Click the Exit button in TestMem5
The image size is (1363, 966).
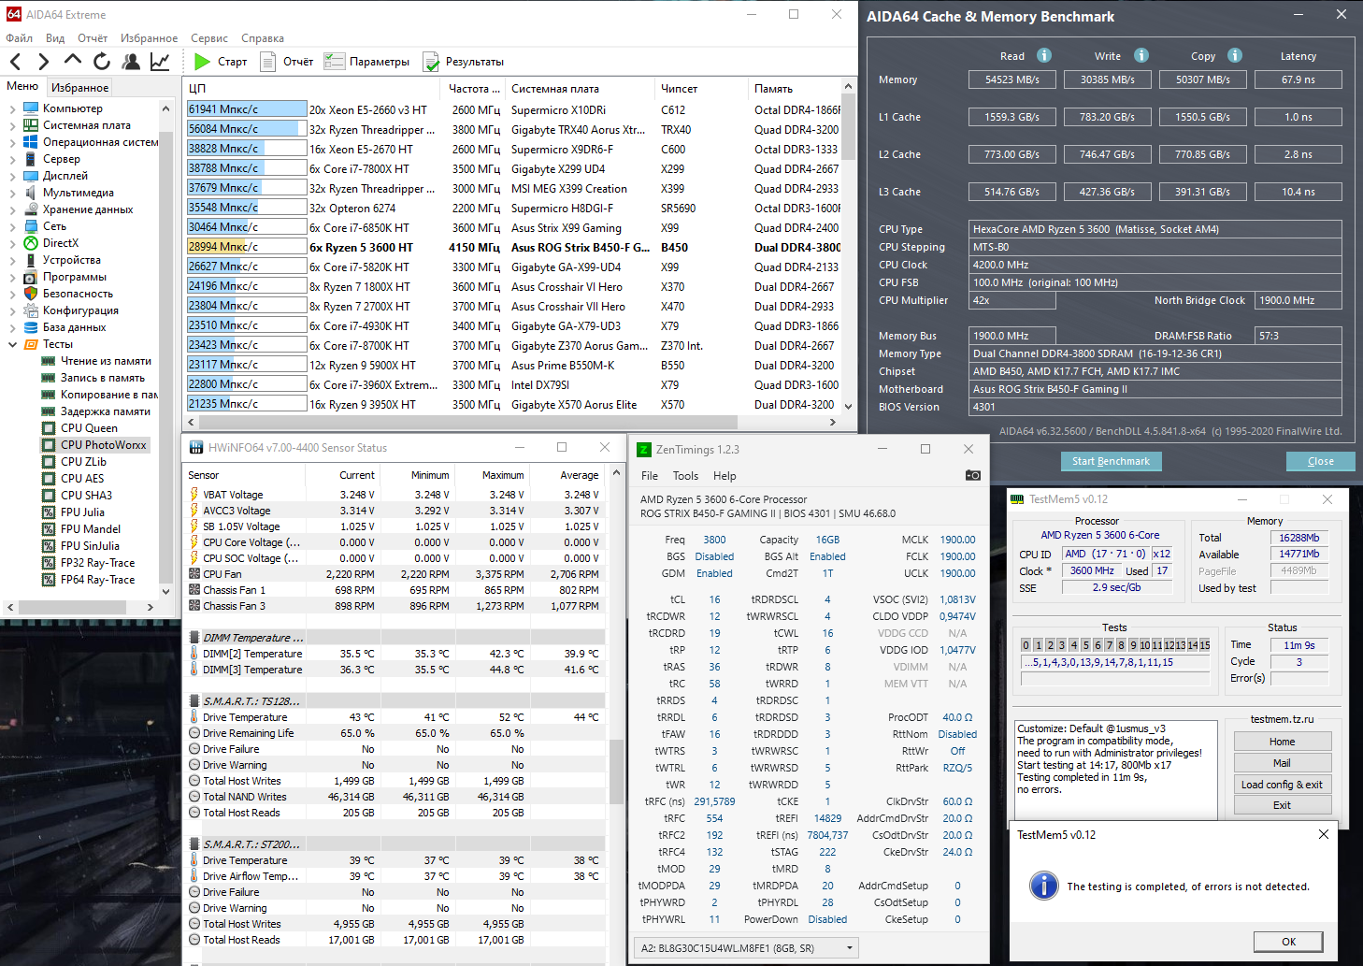click(x=1282, y=805)
